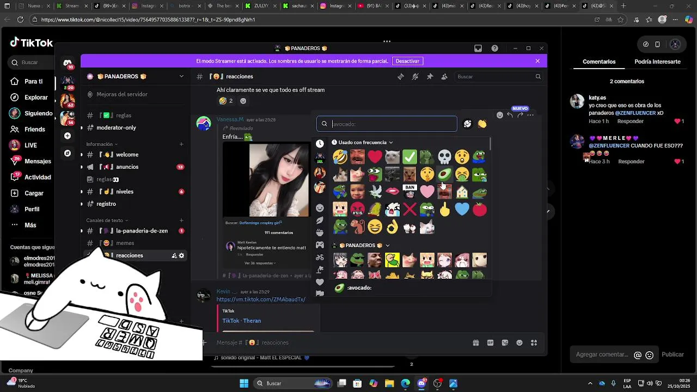The width and height of the screenshot is (697, 392).
Task: Expand Ver 36 respuestas in embed
Action: [260, 263]
